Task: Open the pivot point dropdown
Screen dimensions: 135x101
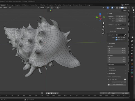Action: [x=48, y=8]
